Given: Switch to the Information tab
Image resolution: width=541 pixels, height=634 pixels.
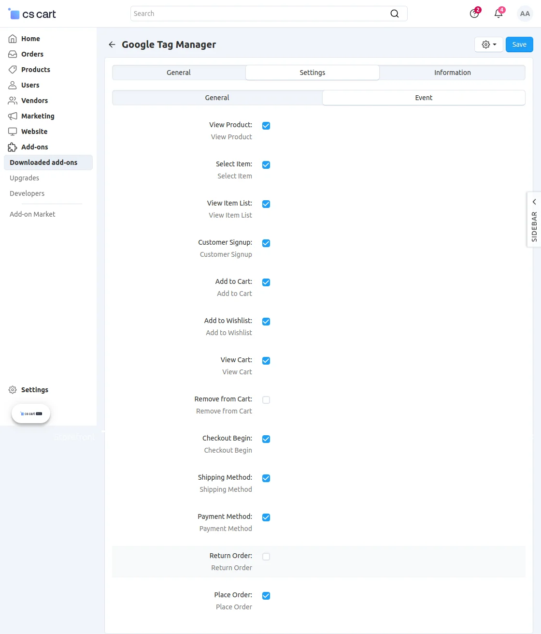Looking at the screenshot, I should click(452, 72).
